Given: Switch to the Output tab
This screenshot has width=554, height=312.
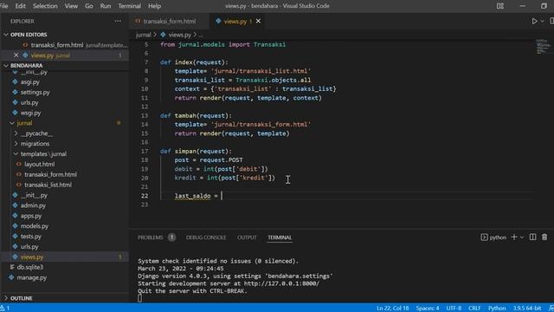Looking at the screenshot, I should point(247,237).
